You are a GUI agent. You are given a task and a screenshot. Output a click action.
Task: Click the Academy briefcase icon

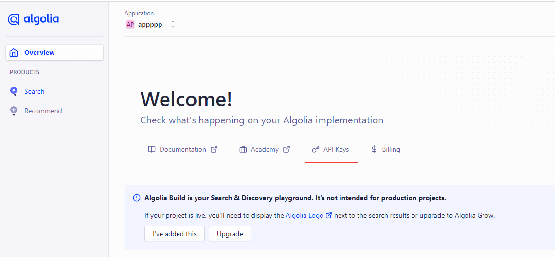243,150
